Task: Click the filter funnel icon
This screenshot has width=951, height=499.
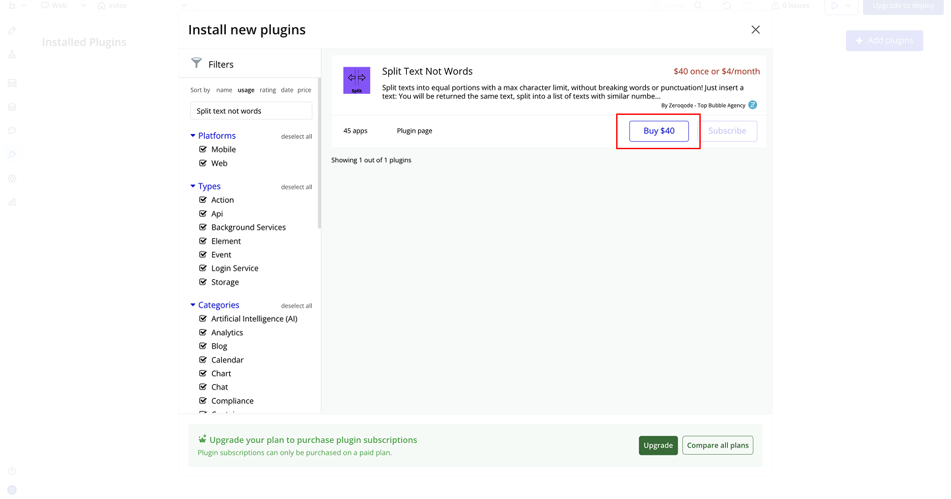Action: tap(196, 63)
